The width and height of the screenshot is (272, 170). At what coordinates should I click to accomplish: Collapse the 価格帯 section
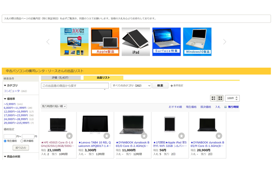pos(10,99)
